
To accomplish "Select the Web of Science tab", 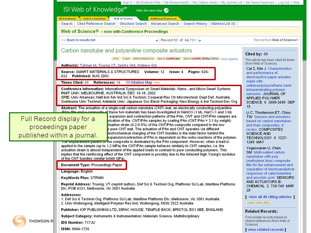I will tap(123, 19).
